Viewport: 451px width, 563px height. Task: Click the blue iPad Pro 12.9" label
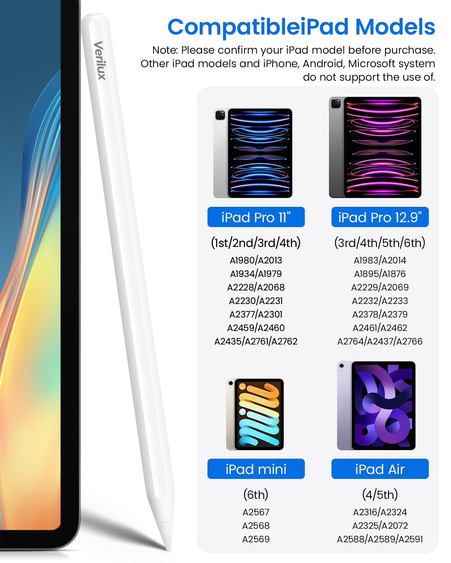[380, 217]
